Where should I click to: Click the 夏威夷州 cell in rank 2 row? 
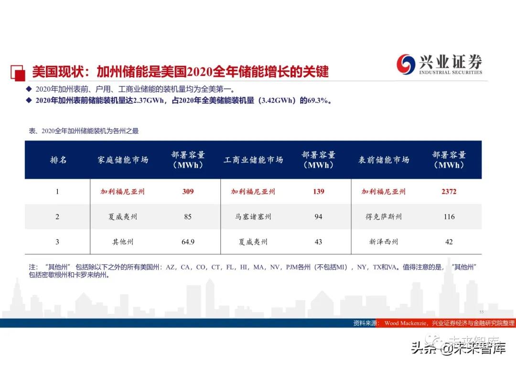123,217
